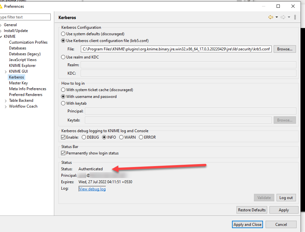This screenshot has width=305, height=232.
Task: Collapse the KNIME tree node
Action: tap(1, 37)
